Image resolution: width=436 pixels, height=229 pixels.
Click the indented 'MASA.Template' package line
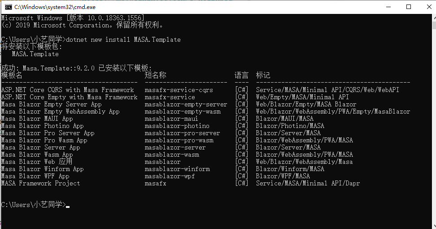35,54
